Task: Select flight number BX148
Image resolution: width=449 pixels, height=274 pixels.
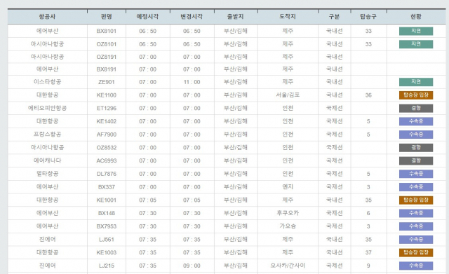Action: 107,213
